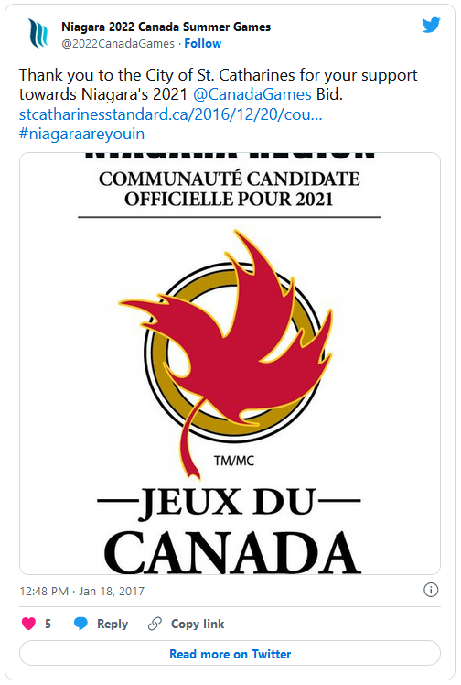
Task: Click the like count number 5
Action: (48, 624)
